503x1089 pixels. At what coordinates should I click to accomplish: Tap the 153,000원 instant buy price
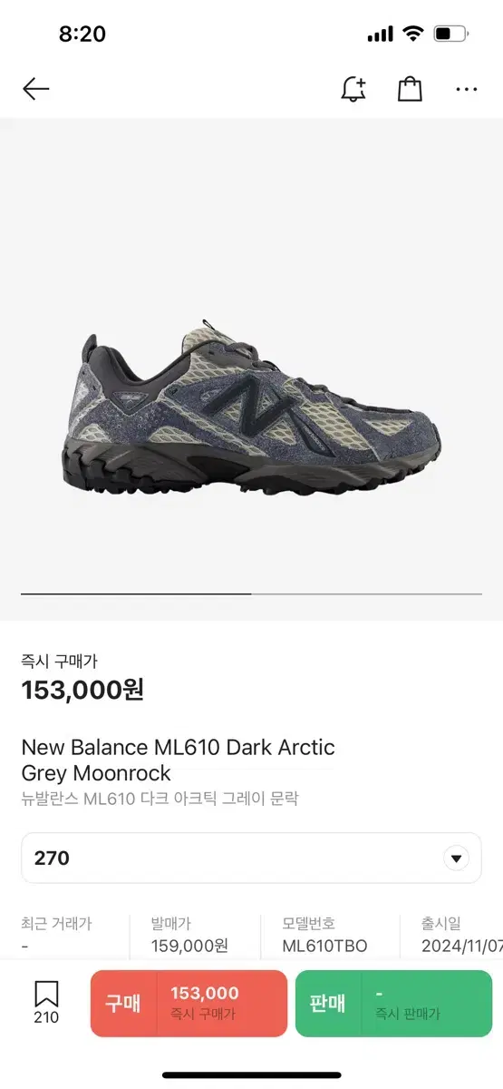[x=82, y=690]
